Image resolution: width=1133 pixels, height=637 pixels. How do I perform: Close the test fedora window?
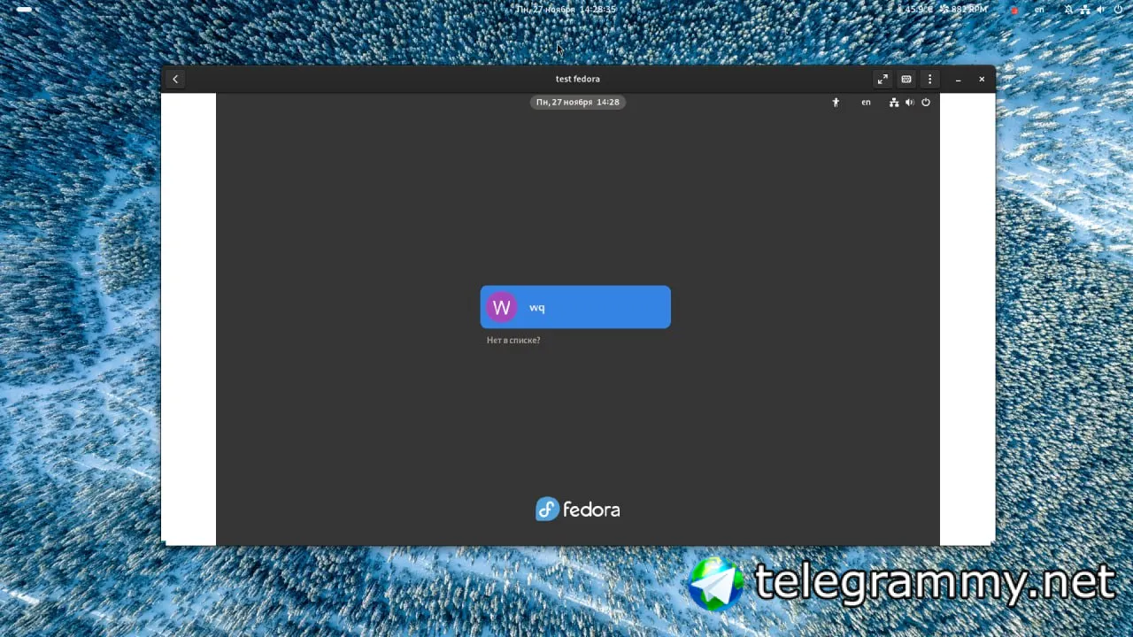[982, 79]
